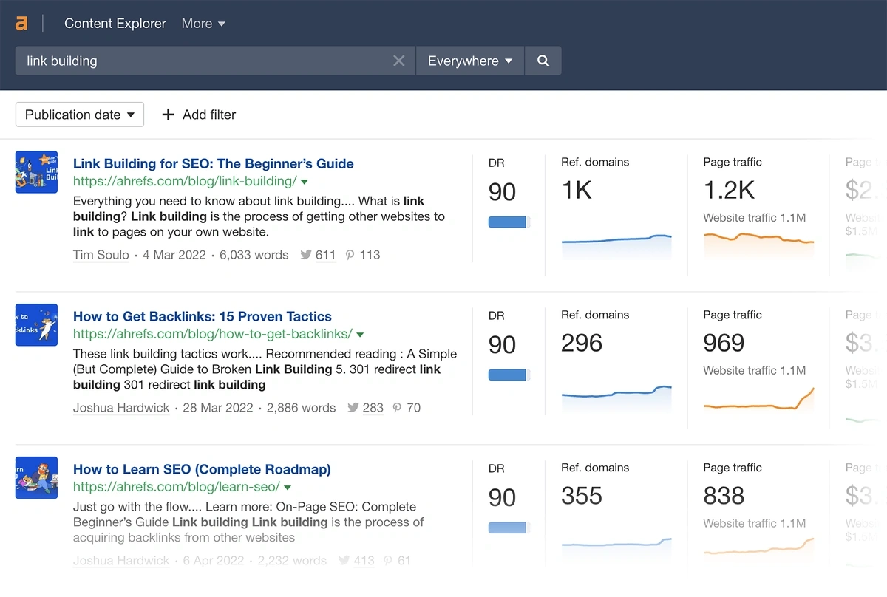Select the '2,886 words' text

coord(301,408)
